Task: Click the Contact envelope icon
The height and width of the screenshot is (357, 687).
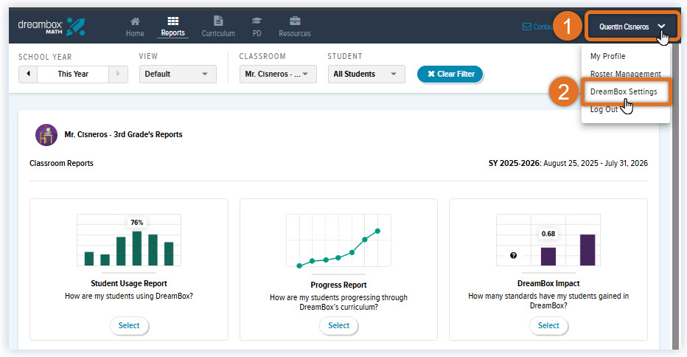Action: pos(526,27)
